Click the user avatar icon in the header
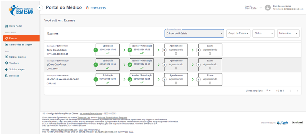The image size is (307, 140). click(x=268, y=7)
